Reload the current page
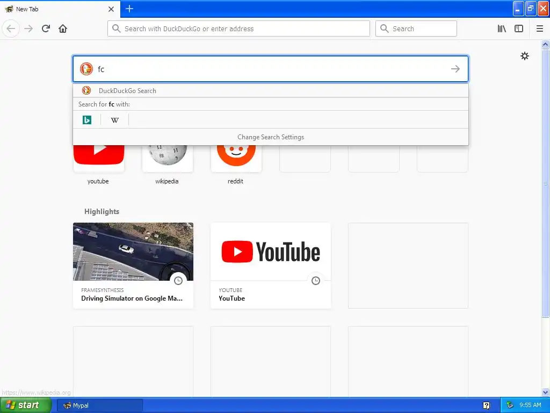550x413 pixels. tap(46, 29)
